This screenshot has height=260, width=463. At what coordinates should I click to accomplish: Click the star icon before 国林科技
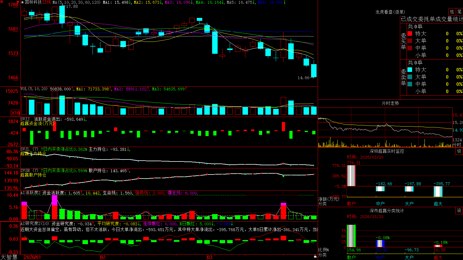click(x=23, y=2)
